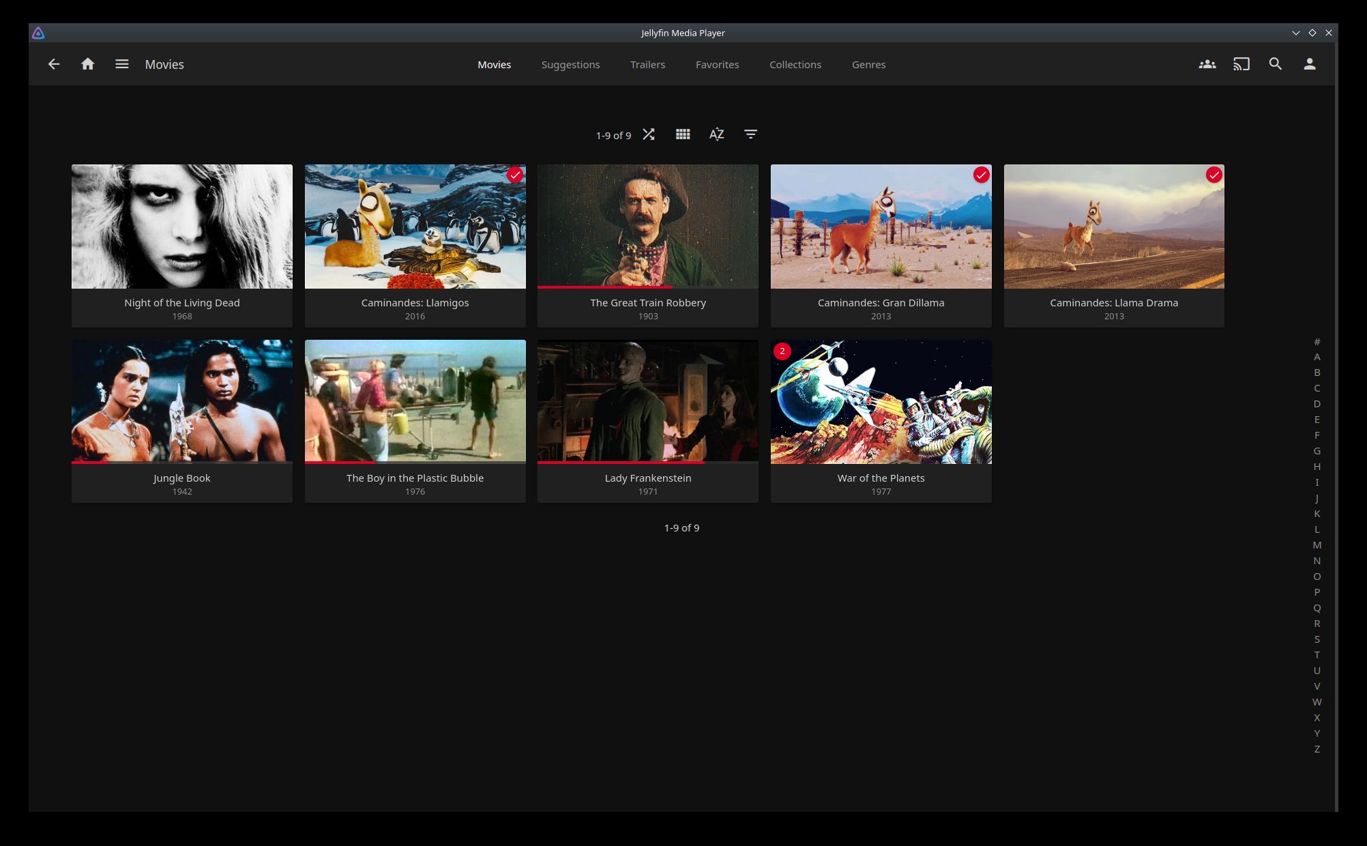This screenshot has height=846, width=1367.
Task: Toggle watched check on Caminandes: Gran Dillama
Action: pyautogui.click(x=981, y=175)
